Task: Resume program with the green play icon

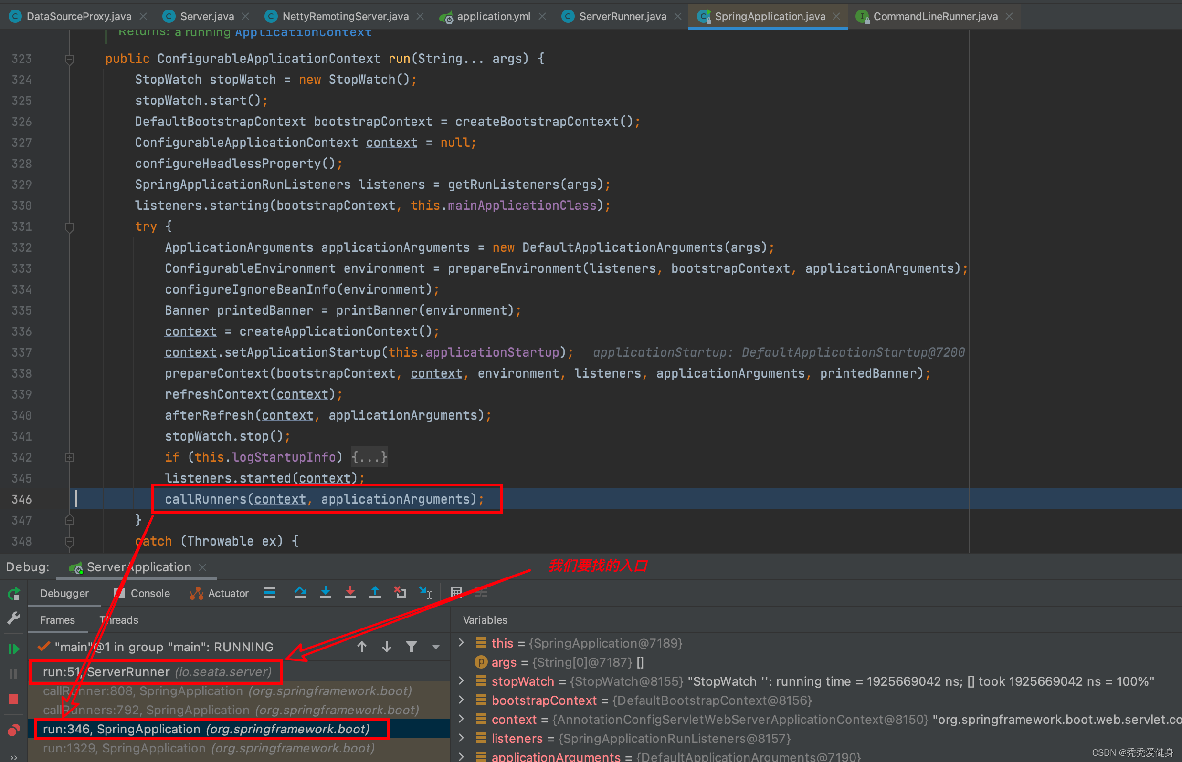Action: point(14,649)
